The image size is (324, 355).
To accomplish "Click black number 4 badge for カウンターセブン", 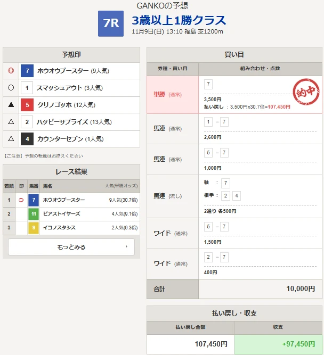I will click(x=27, y=139).
